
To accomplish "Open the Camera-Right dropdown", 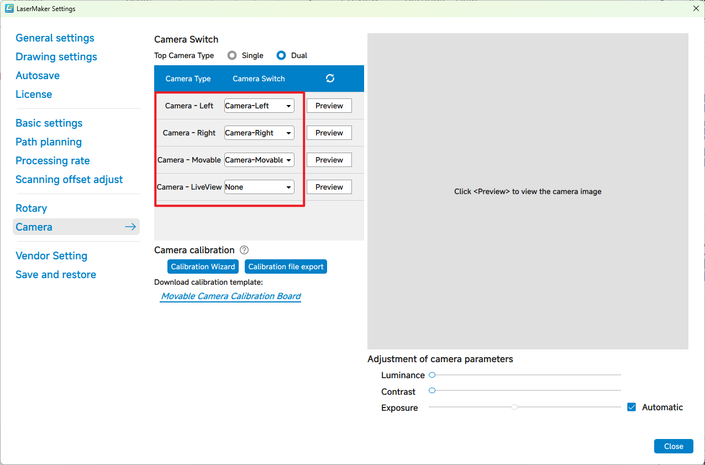I will [x=259, y=133].
